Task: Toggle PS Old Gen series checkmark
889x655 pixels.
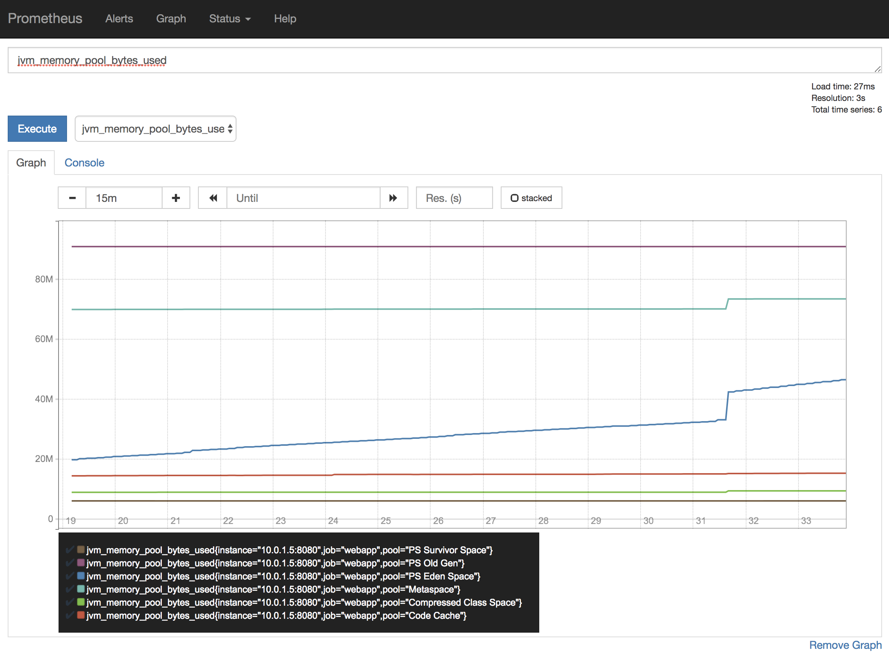Action: 70,563
